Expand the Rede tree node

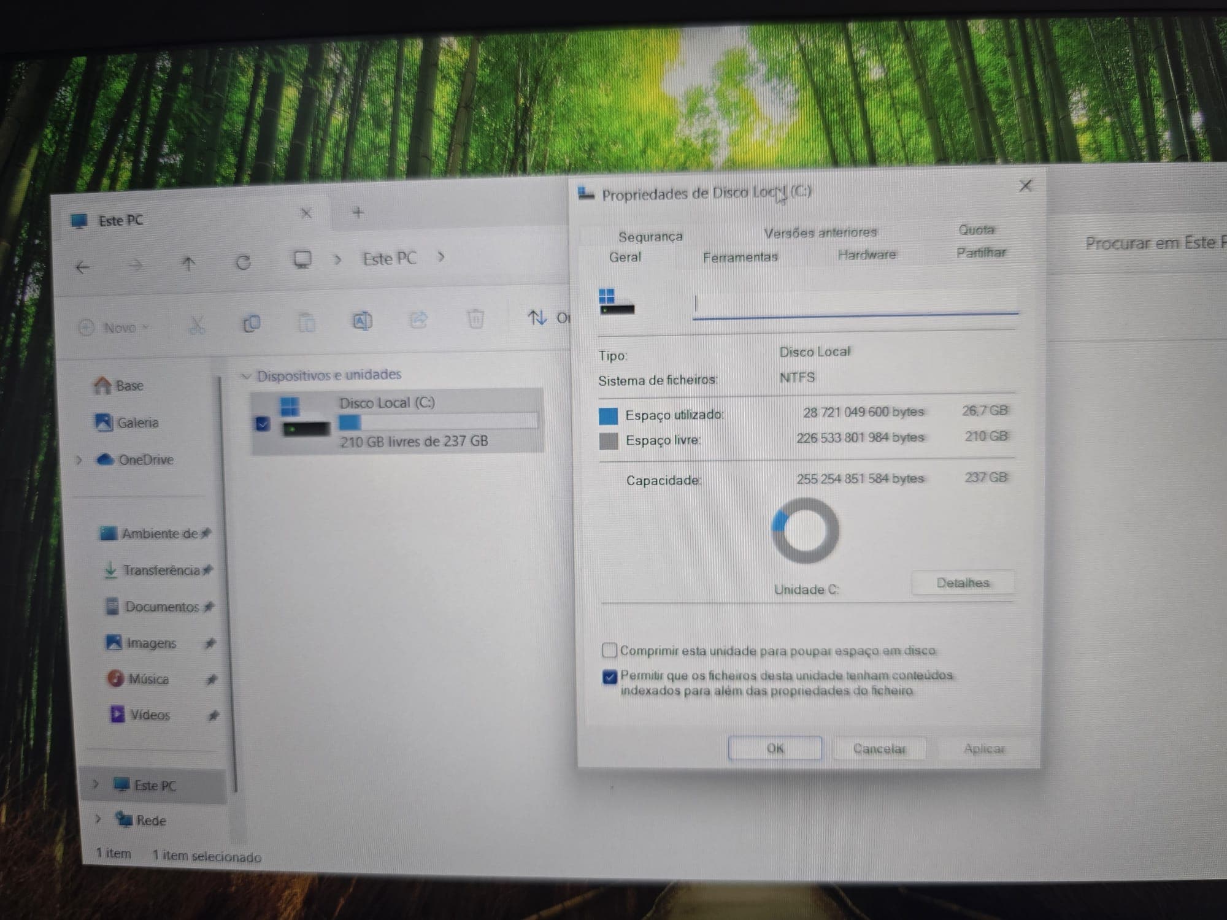click(x=98, y=819)
